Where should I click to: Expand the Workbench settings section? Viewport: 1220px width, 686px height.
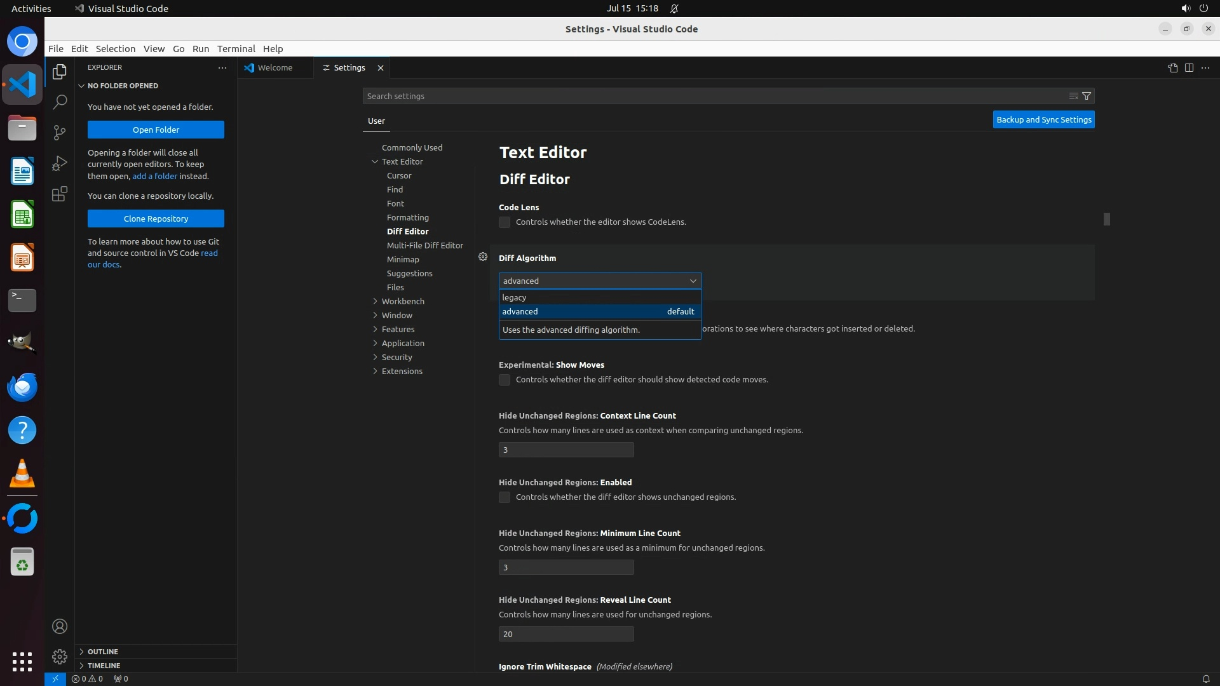click(403, 301)
